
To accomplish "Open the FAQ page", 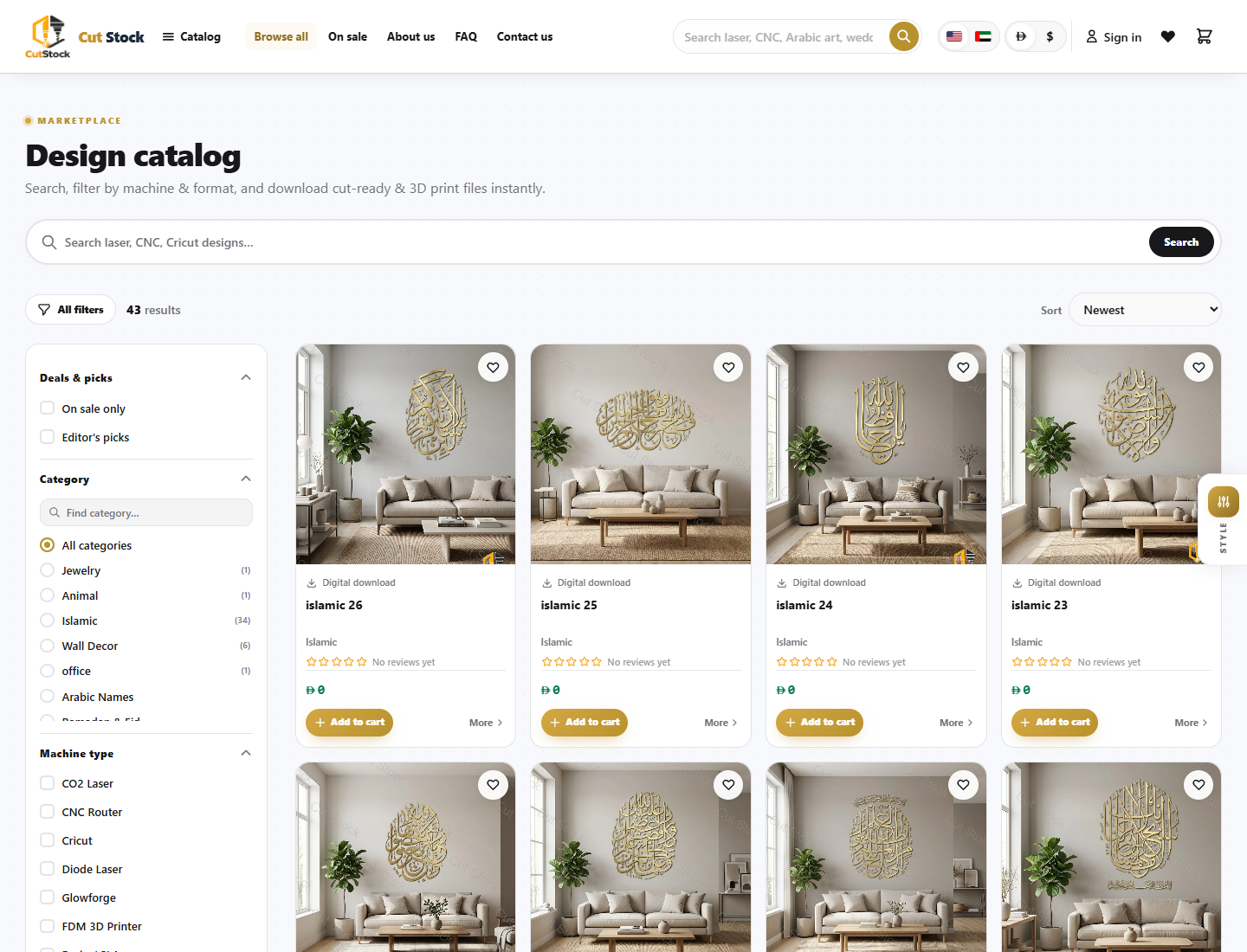I will pos(466,36).
